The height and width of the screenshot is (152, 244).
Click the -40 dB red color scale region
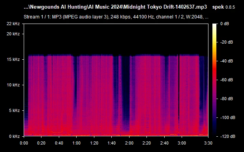coord(214,61)
